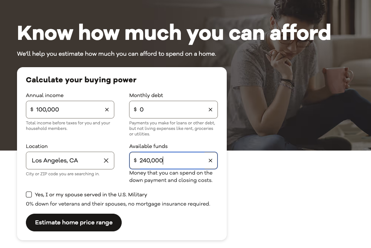Click the "Know how much you can afford" headline
The width and height of the screenshot is (371, 248).
pos(174,33)
